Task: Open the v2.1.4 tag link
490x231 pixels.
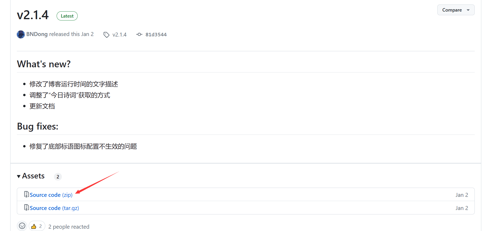Action: [119, 35]
